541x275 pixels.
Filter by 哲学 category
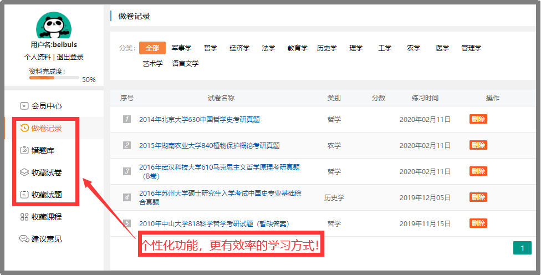(210, 48)
